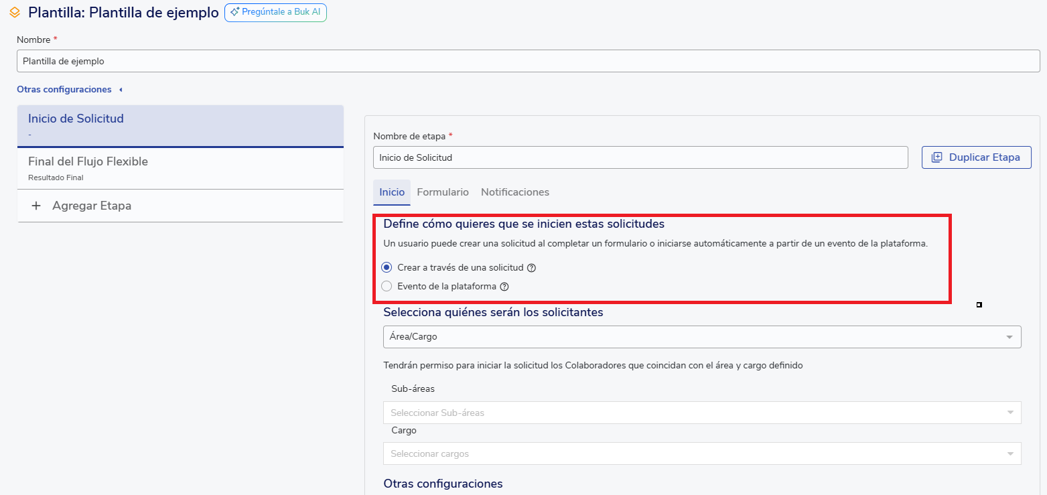Screen dimensions: 1047x495
Task: Switch to the Formulario tab
Action: point(443,192)
